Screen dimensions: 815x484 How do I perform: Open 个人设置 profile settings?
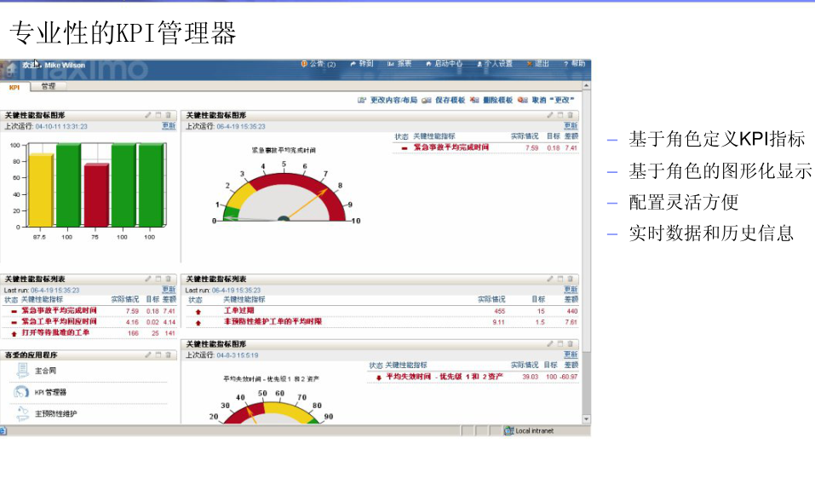point(498,64)
